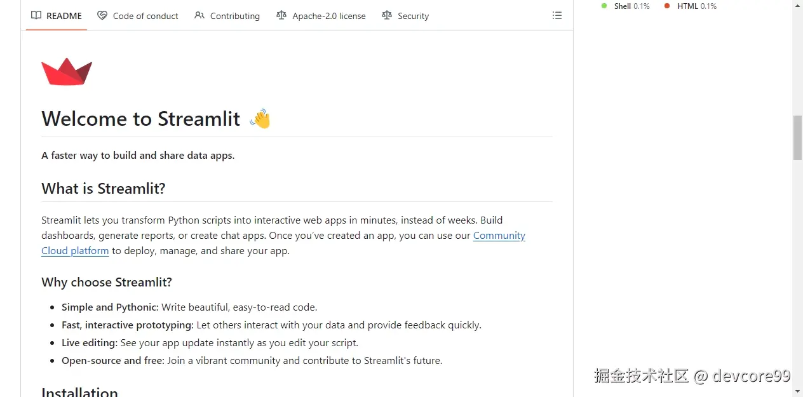Click the scales icon beside Security

387,15
